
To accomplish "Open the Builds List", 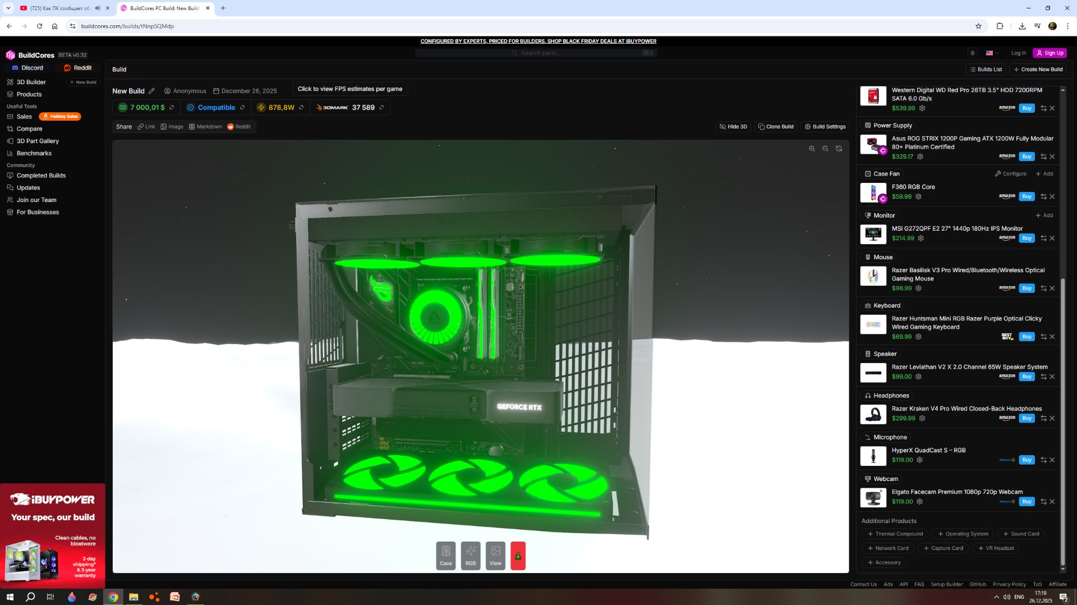I will (x=986, y=70).
